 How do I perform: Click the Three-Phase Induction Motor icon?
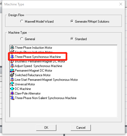click(12, 48)
